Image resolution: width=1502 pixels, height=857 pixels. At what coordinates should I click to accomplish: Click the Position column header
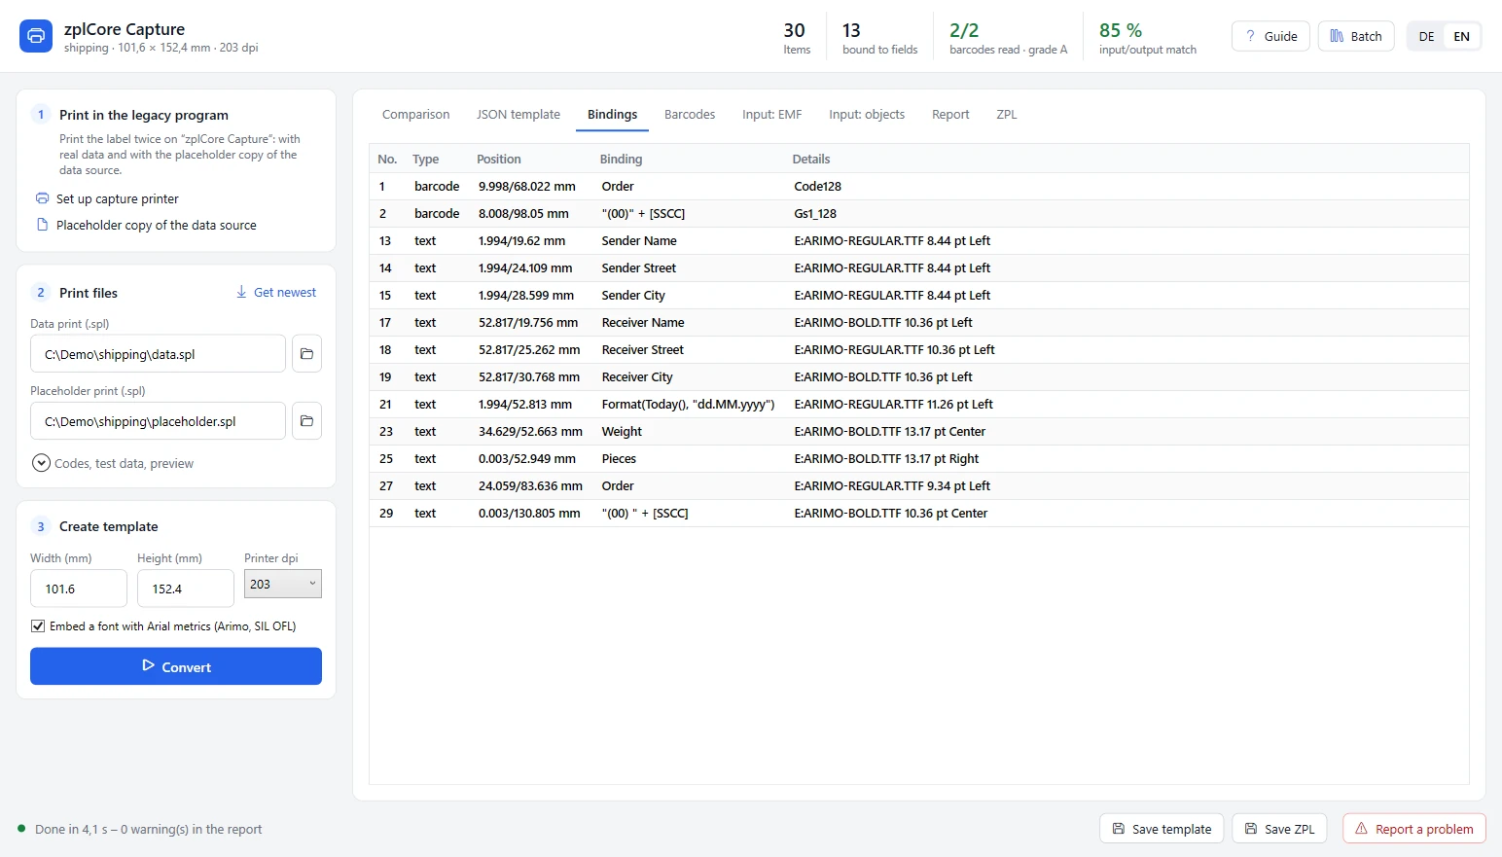tap(499, 159)
